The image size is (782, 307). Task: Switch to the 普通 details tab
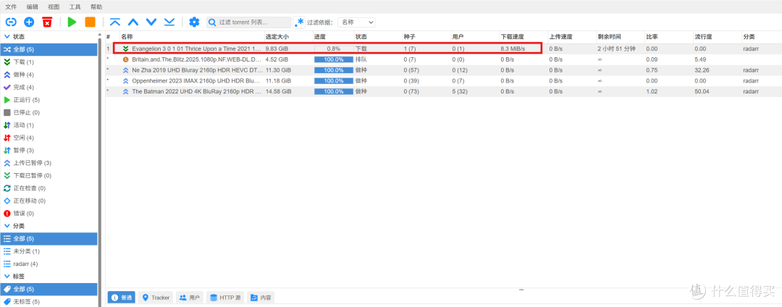pyautogui.click(x=121, y=298)
